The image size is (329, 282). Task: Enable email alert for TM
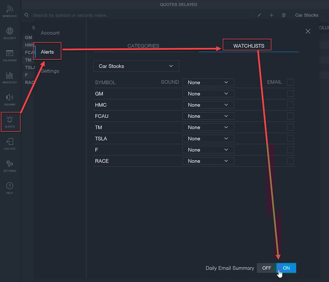(291, 127)
